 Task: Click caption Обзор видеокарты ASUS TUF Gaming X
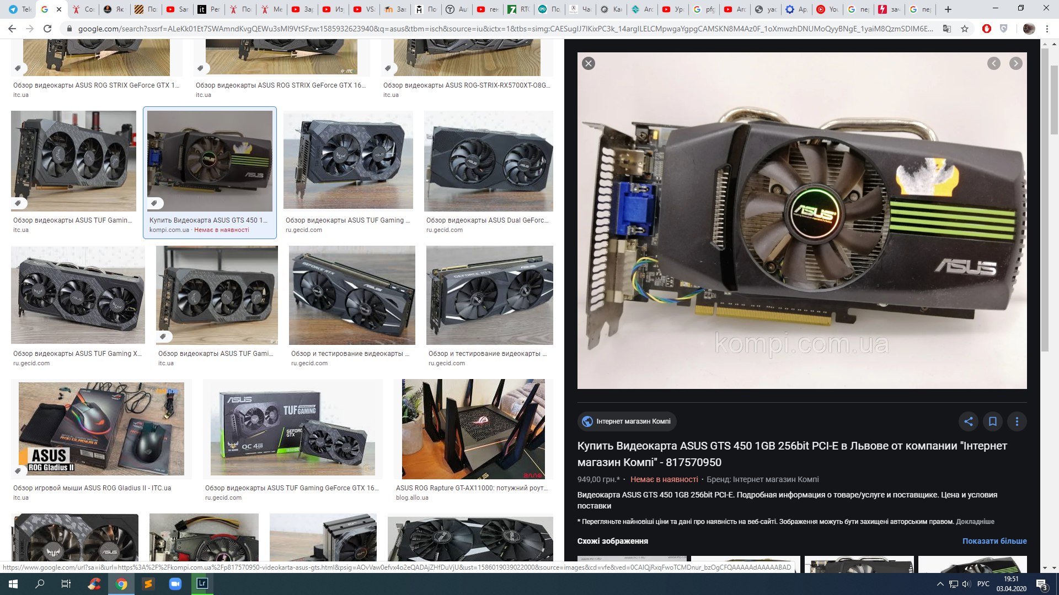coord(77,354)
